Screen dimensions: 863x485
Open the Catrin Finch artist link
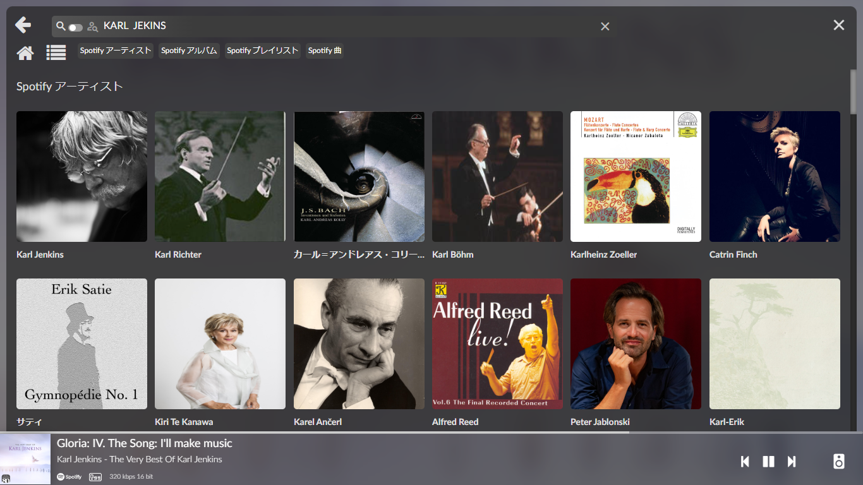tap(733, 254)
